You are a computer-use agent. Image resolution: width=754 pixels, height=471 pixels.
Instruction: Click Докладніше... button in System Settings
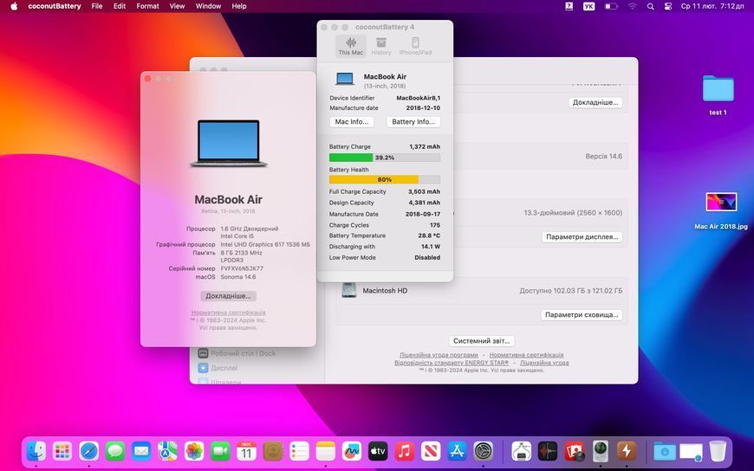click(595, 102)
